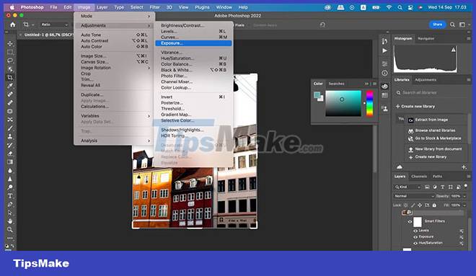Open the Ratio preset dropdown
Image resolution: width=476 pixels, height=276 pixels.
tap(55, 25)
